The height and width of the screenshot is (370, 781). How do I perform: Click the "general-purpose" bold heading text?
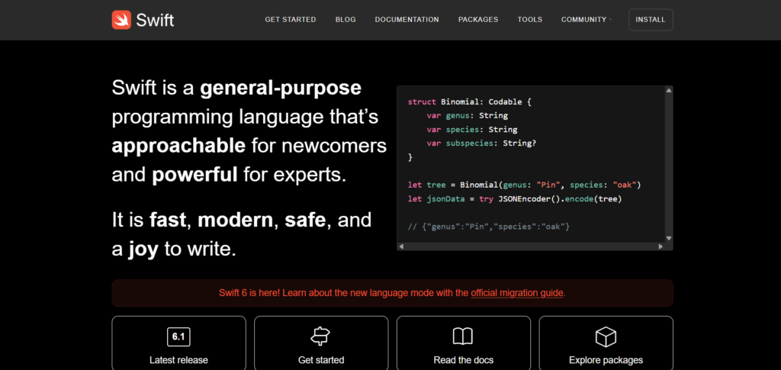click(281, 88)
